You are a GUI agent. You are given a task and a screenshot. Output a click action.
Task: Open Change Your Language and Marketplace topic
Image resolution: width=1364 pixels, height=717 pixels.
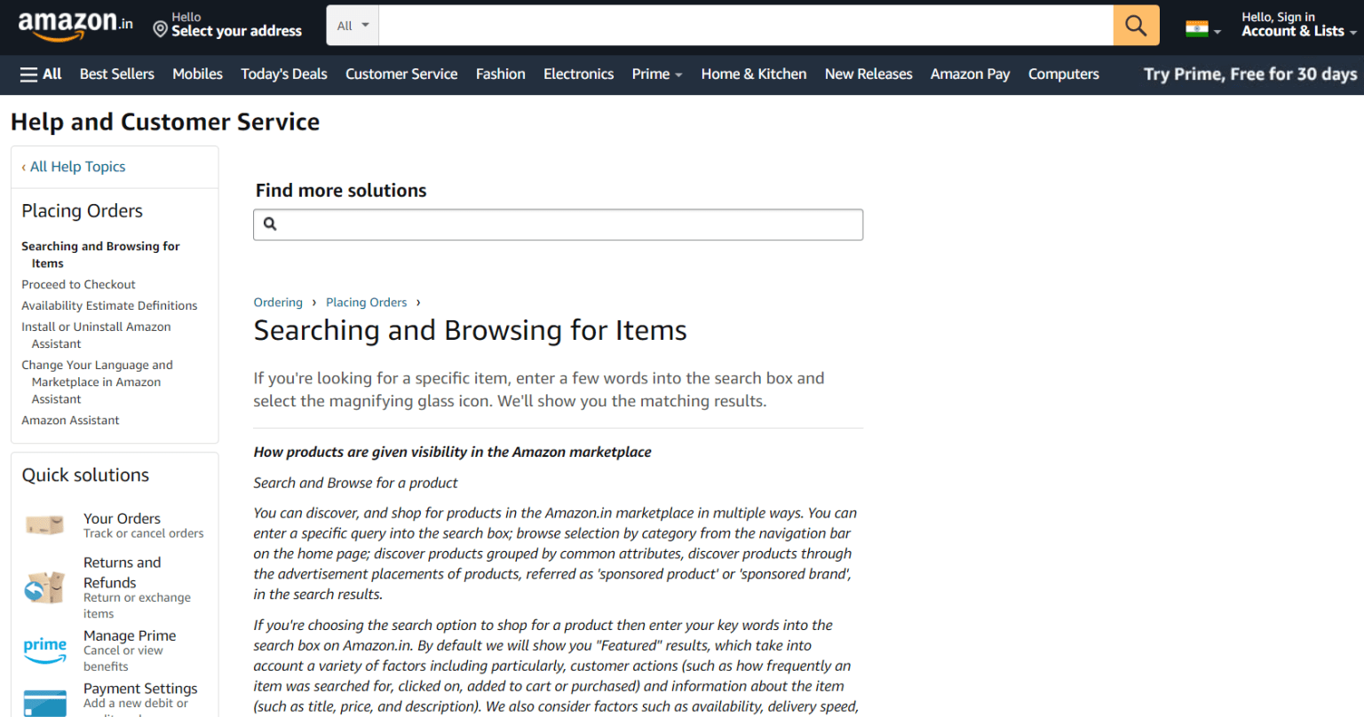click(x=97, y=382)
